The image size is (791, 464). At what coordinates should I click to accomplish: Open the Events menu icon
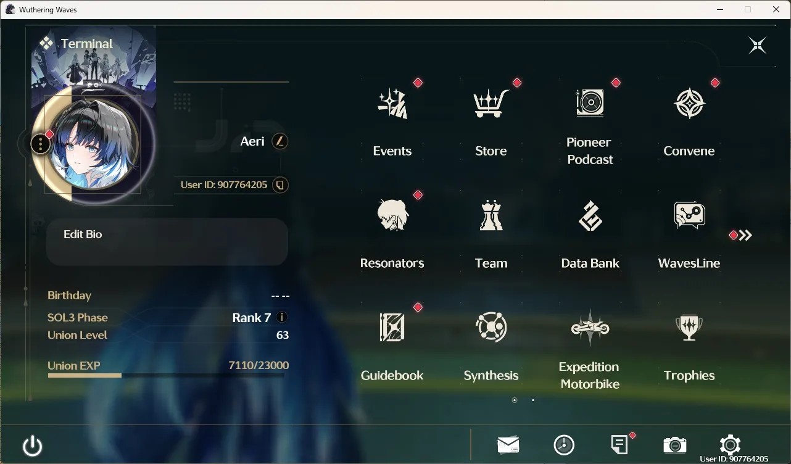[392, 104]
